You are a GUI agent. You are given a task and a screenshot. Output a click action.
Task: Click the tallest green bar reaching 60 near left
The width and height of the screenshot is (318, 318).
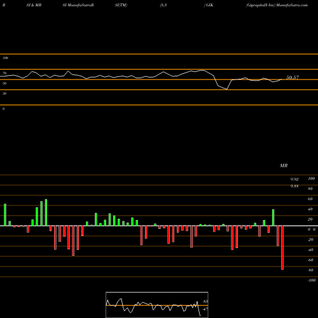coord(46,212)
